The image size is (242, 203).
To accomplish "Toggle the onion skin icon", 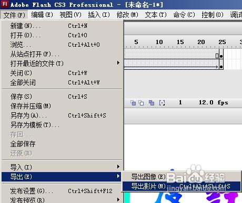I will tap(133, 103).
